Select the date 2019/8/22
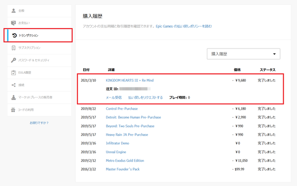297x186 pixels. pyautogui.click(x=89, y=109)
